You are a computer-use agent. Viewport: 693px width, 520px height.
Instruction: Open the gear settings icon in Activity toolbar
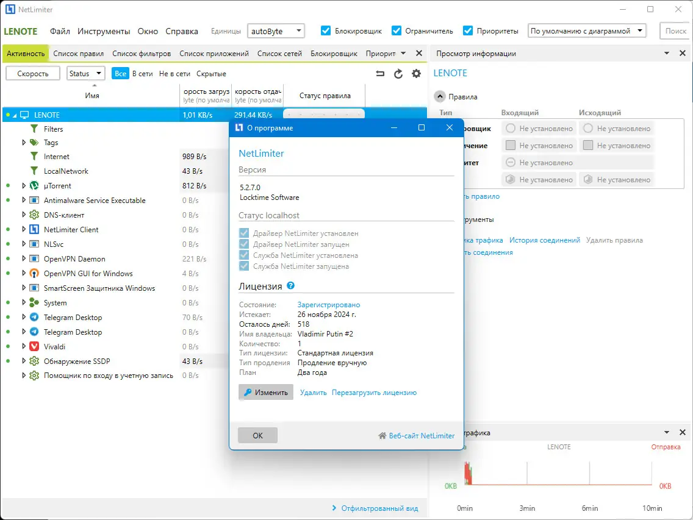click(416, 74)
